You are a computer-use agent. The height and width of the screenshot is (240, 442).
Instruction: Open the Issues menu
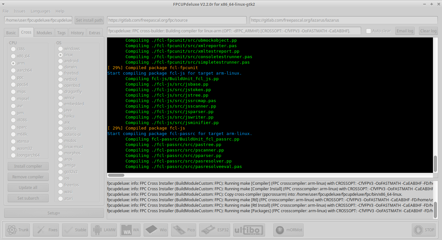[x=19, y=11]
